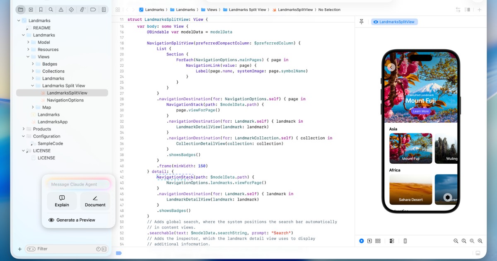The width and height of the screenshot is (497, 261).
Task: Enable selectable preview mode cursor icon
Action: tap(369, 241)
